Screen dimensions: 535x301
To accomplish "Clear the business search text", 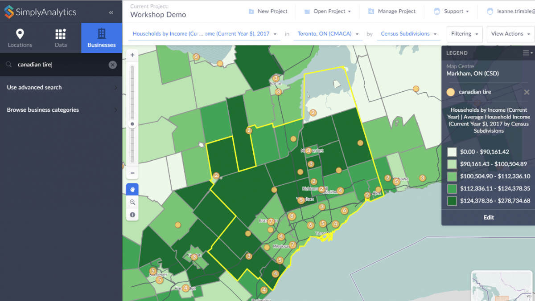I will [x=113, y=65].
